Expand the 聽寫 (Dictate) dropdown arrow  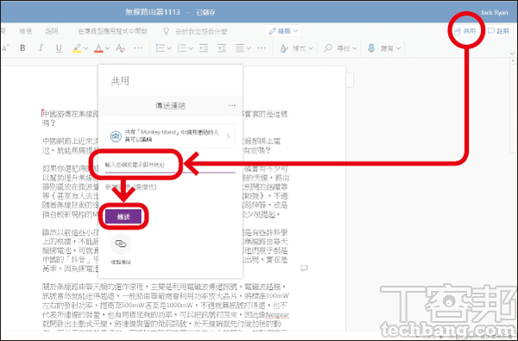pos(398,48)
